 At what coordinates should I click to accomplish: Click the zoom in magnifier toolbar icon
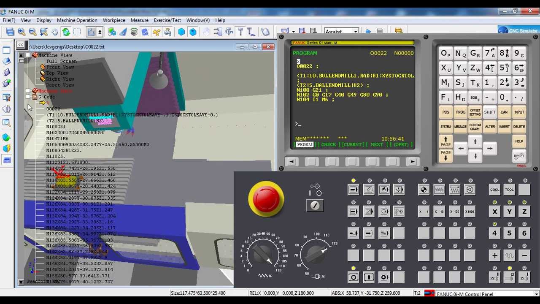[x=22, y=32]
